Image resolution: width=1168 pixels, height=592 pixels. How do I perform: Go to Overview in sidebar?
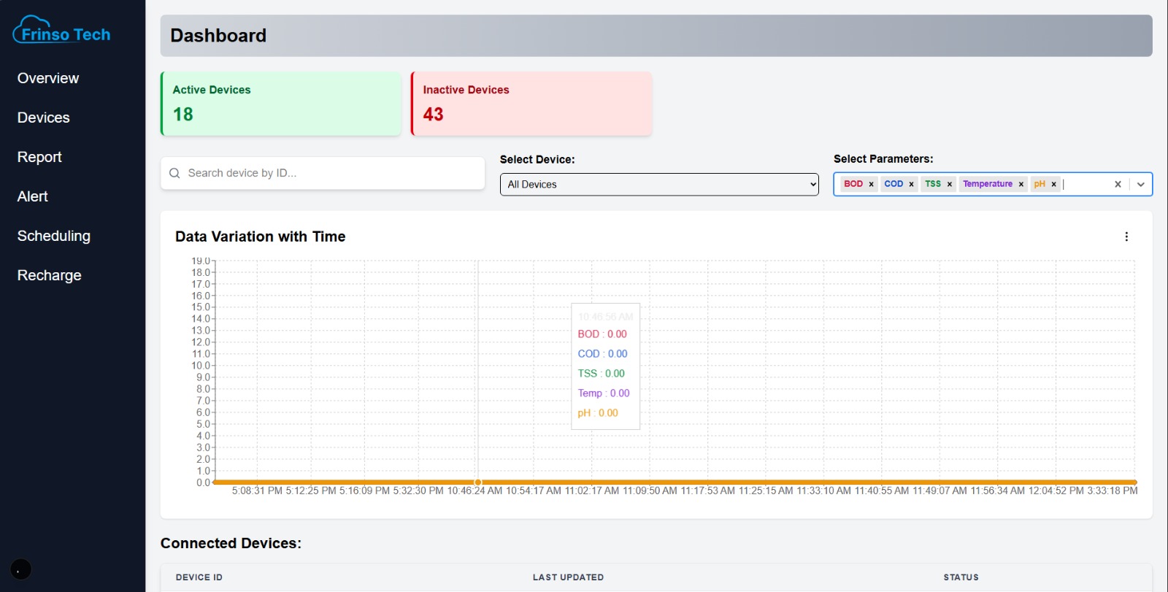tap(48, 78)
